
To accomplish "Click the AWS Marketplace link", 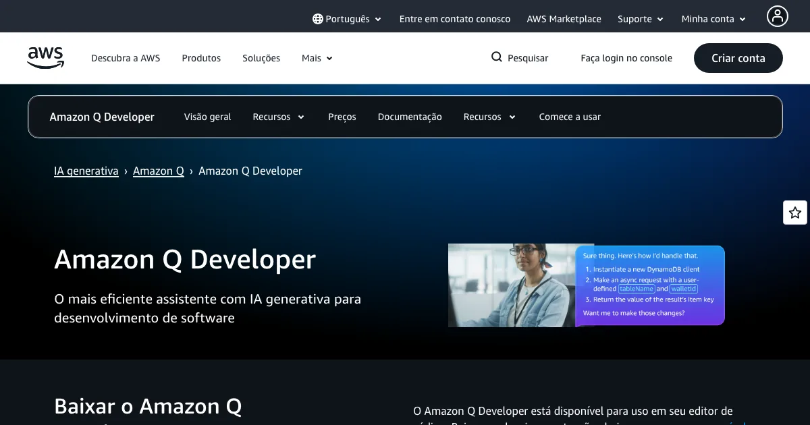I will [x=564, y=19].
